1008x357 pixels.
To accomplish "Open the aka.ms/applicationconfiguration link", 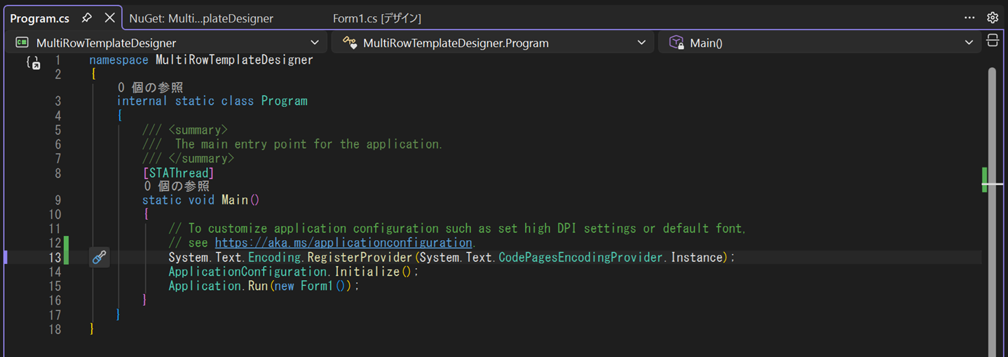I will (x=343, y=243).
